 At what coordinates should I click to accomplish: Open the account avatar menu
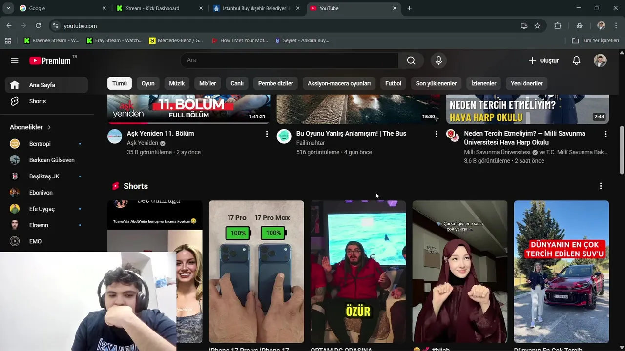click(600, 60)
